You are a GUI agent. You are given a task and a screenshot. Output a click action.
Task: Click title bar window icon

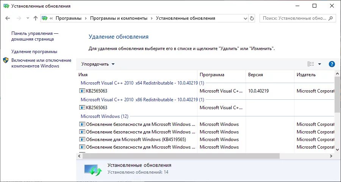point(6,6)
